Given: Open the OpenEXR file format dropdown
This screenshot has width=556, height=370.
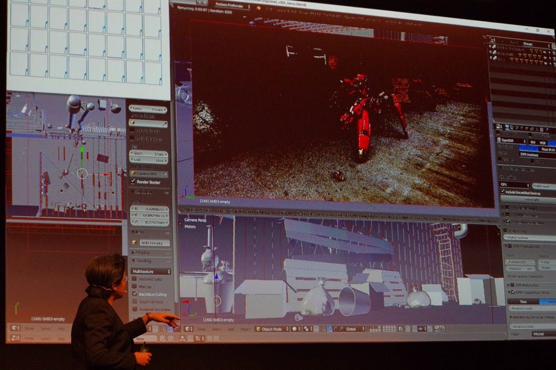Looking at the screenshot, I should [512, 140].
